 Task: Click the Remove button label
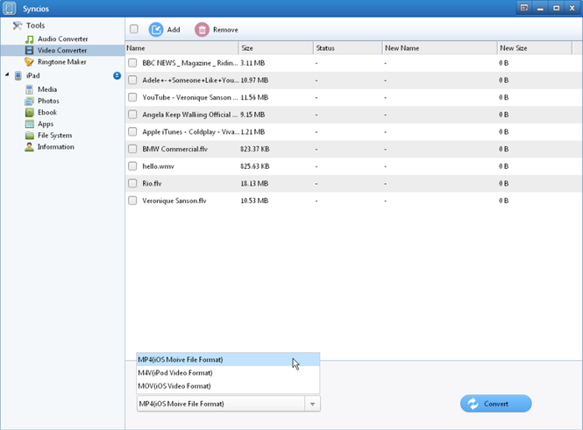click(225, 30)
